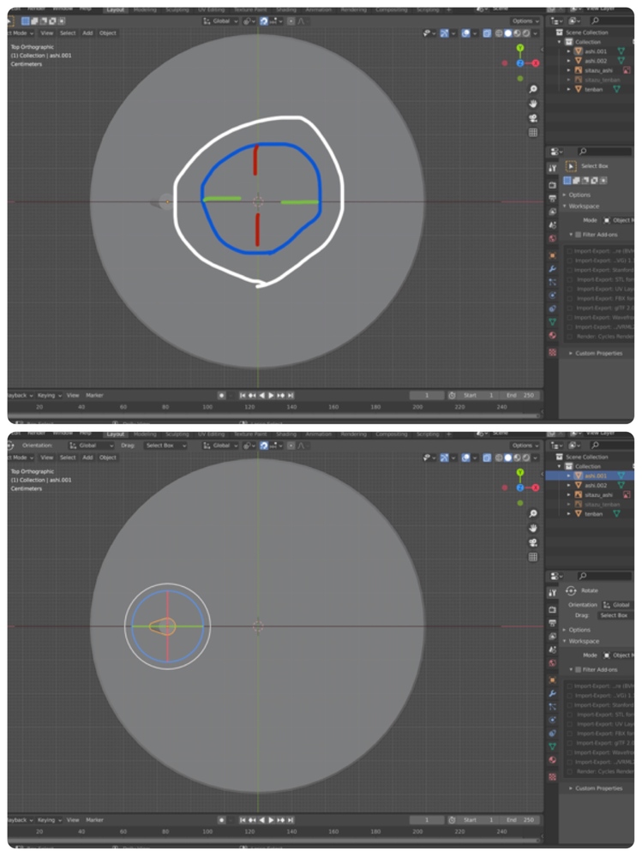Switch to Modeling workspace tab in top screenshot
Viewport: 642px width, 856px height.
tap(145, 9)
